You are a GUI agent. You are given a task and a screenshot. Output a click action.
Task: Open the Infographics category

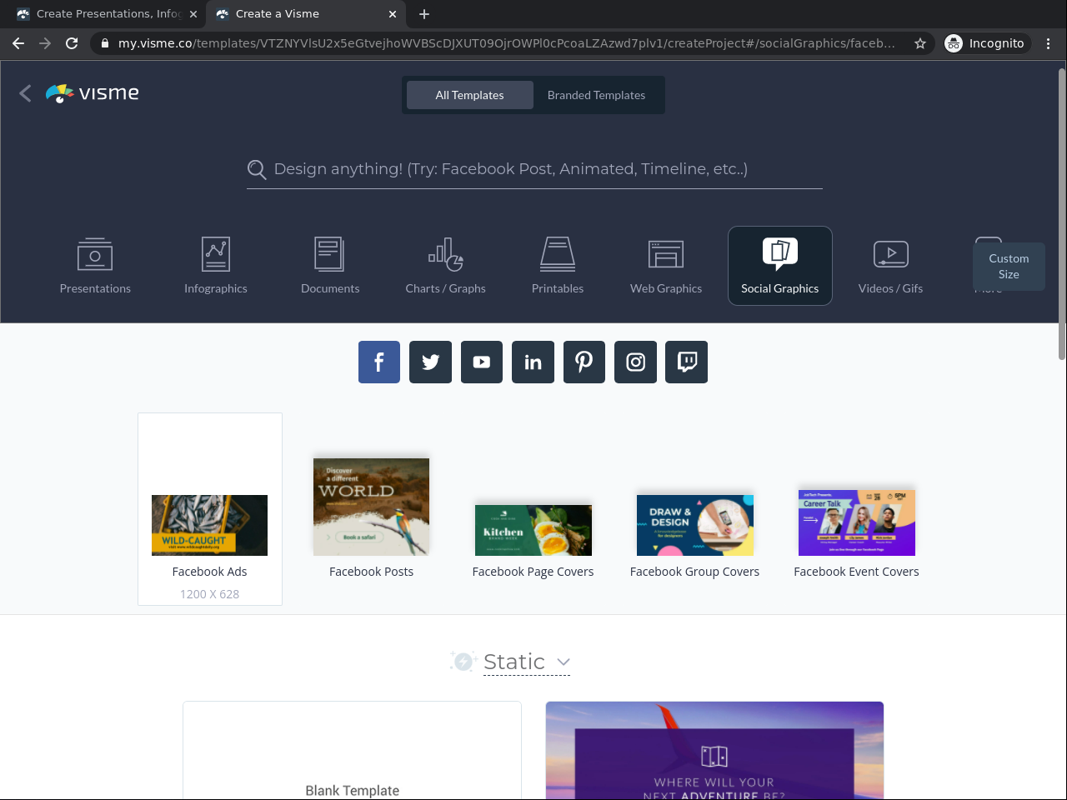click(x=216, y=266)
